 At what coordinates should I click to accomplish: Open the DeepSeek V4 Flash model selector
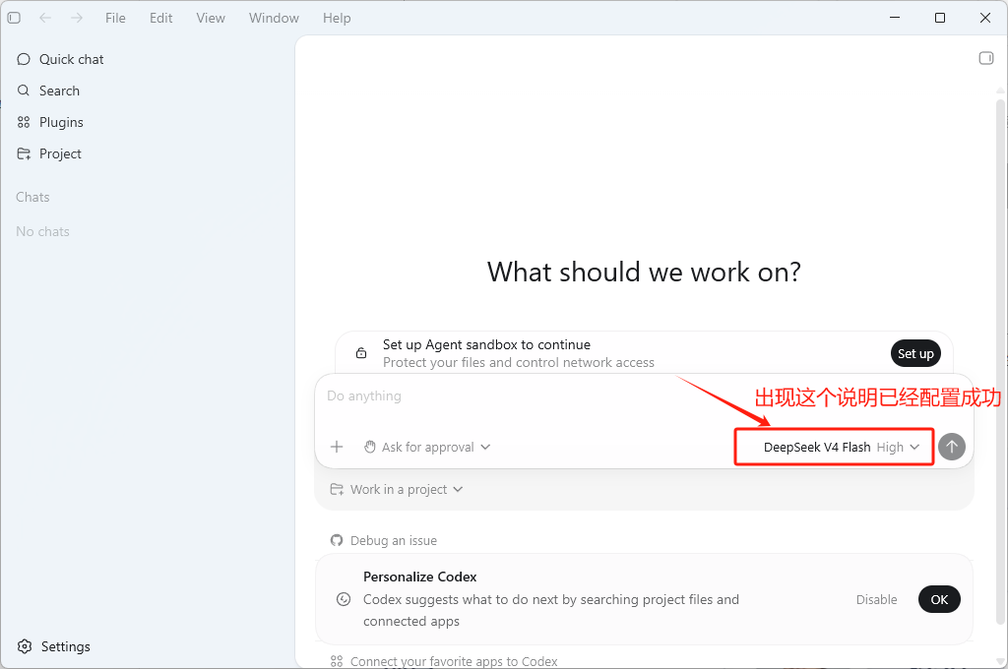click(841, 447)
